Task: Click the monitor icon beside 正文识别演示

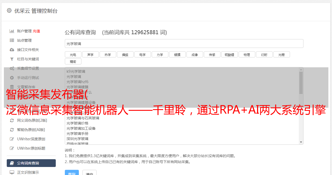Action: pyautogui.click(x=12, y=172)
